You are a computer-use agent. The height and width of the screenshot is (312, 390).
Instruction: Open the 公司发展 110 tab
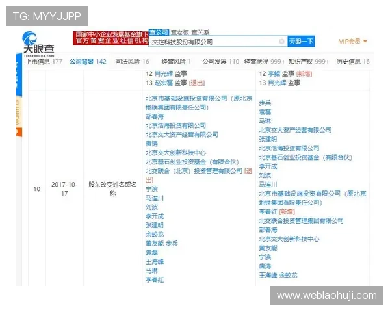point(220,62)
